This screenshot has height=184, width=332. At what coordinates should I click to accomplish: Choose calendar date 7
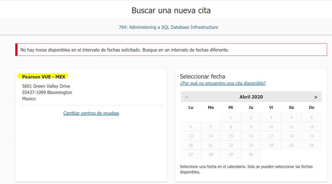(x=211, y=127)
